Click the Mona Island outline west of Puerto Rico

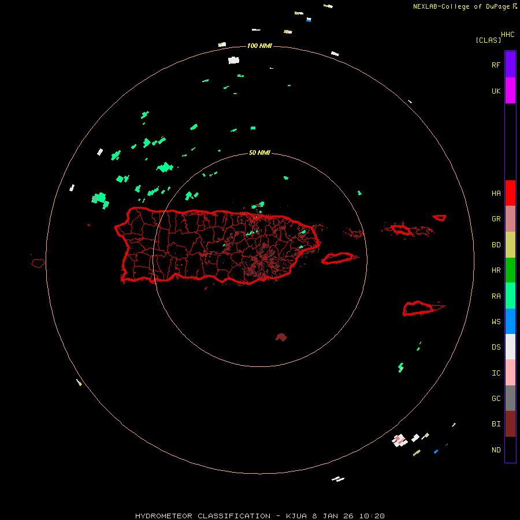tap(38, 263)
